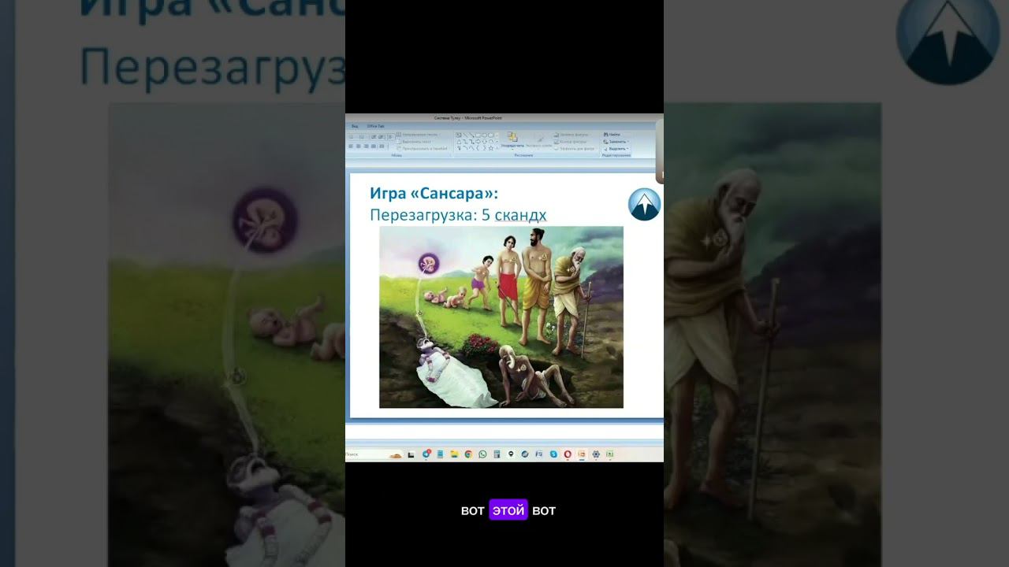
Task: Switch to the Office Tab ribbon tab
Action: (x=375, y=126)
